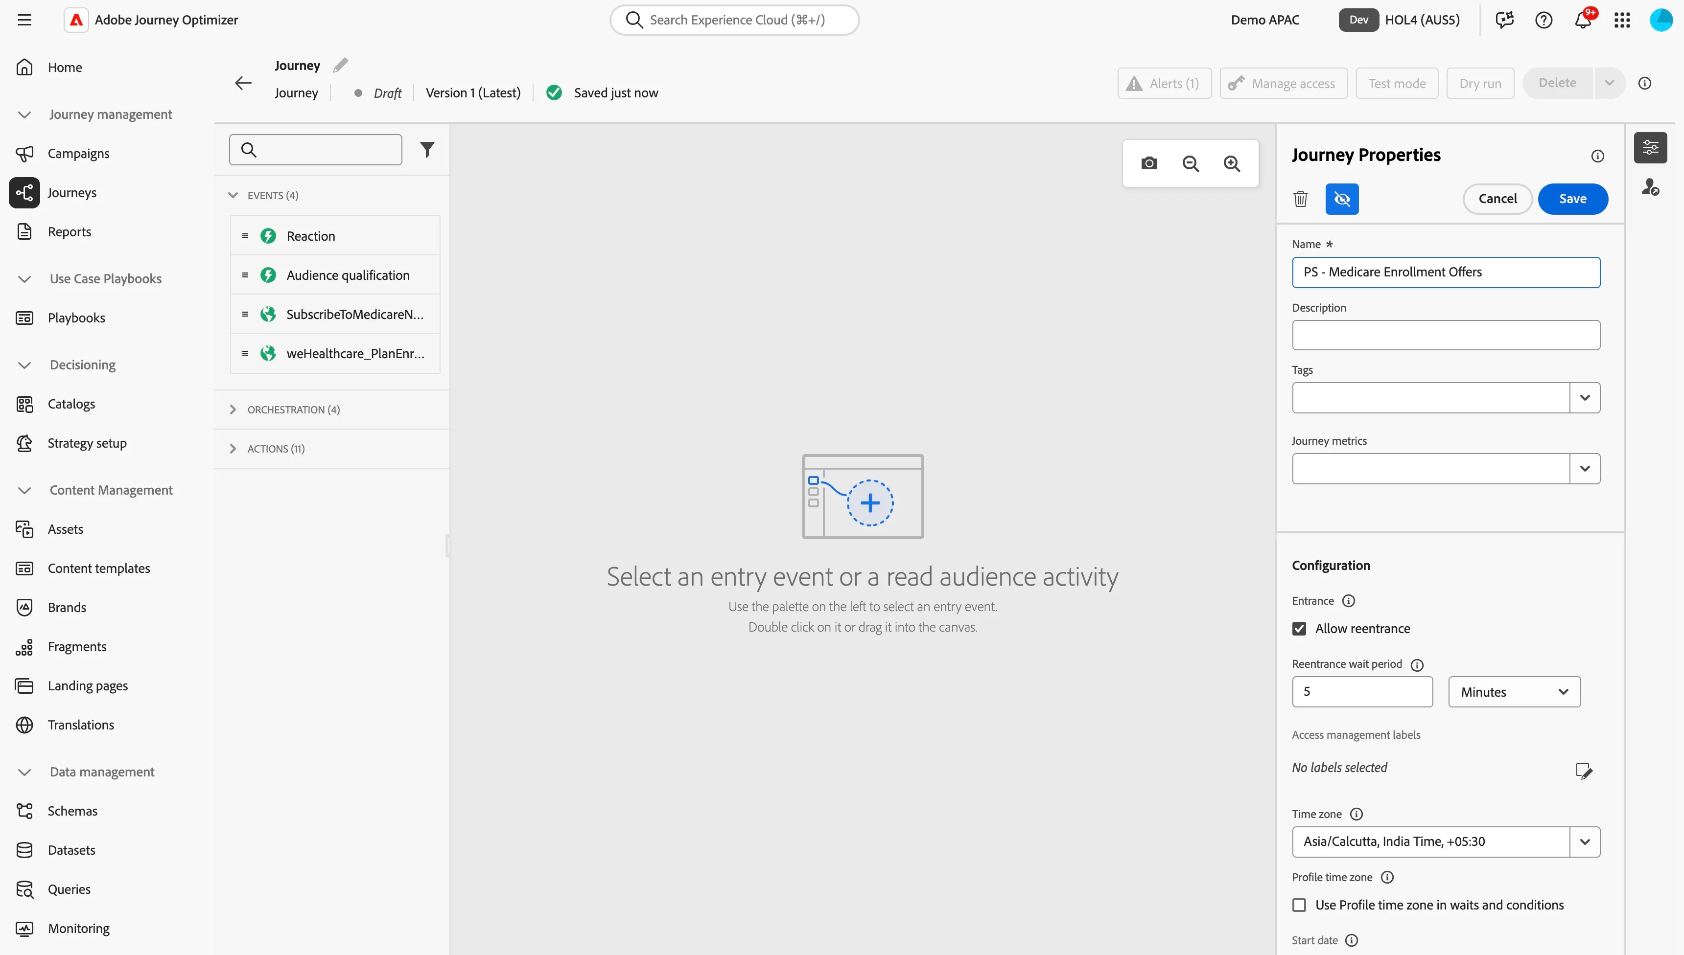Viewport: 1684px width, 955px height.
Task: Go back using the left arrow
Action: pyautogui.click(x=243, y=83)
